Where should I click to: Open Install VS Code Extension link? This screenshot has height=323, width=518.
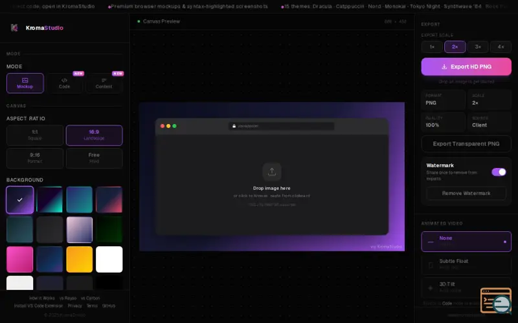pyautogui.click(x=38, y=306)
